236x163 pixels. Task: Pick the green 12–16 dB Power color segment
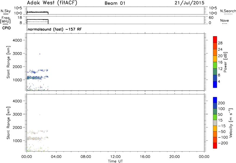215,65
